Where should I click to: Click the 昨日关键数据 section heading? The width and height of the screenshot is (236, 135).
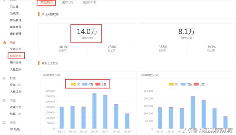click(x=50, y=14)
